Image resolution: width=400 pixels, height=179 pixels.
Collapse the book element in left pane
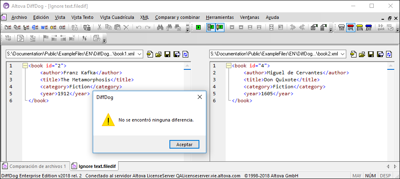pyautogui.click(x=25, y=66)
